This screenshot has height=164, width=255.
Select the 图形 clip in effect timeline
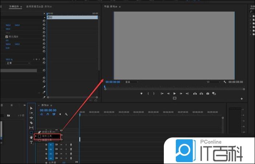pyautogui.click(x=72, y=17)
